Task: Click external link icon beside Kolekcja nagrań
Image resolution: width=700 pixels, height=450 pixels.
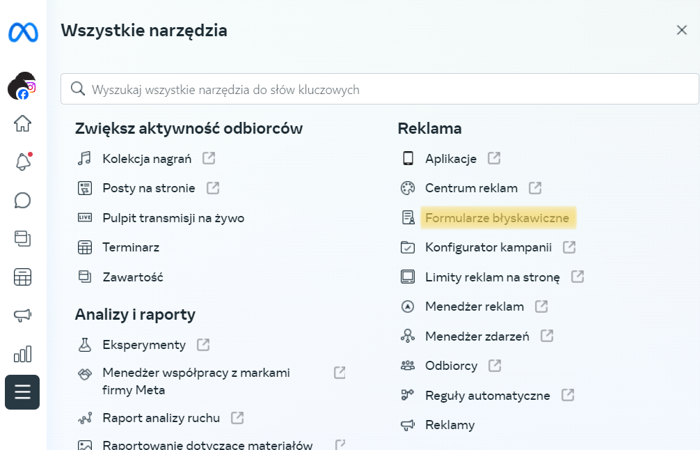Action: 209,158
